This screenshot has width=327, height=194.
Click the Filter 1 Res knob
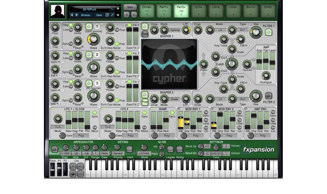point(256,32)
